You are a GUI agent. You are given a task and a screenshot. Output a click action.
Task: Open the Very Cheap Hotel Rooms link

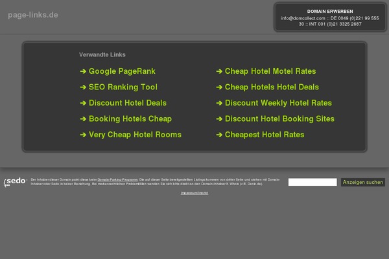[135, 135]
